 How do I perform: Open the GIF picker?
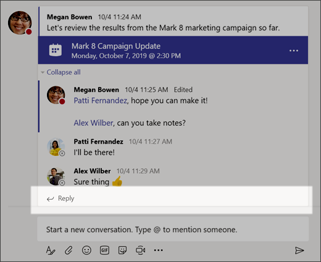pyautogui.click(x=104, y=250)
